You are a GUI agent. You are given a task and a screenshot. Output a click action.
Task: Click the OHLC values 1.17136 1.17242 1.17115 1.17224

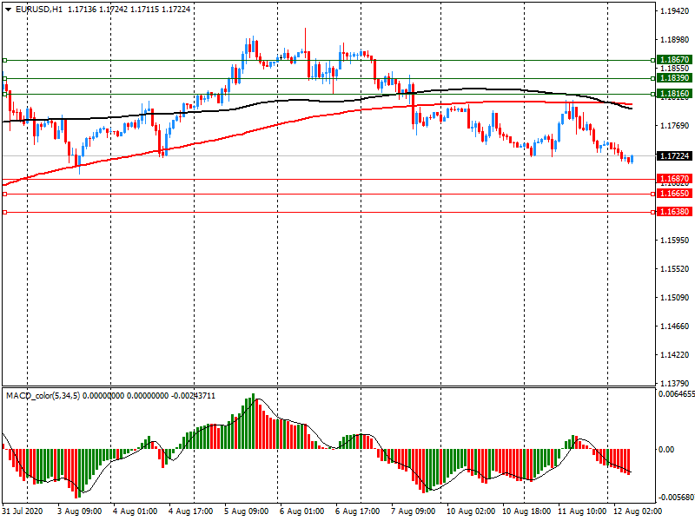[x=129, y=10]
